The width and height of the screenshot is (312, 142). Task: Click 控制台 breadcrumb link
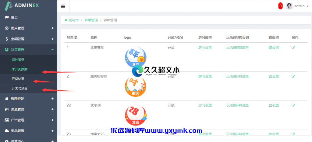click(73, 20)
